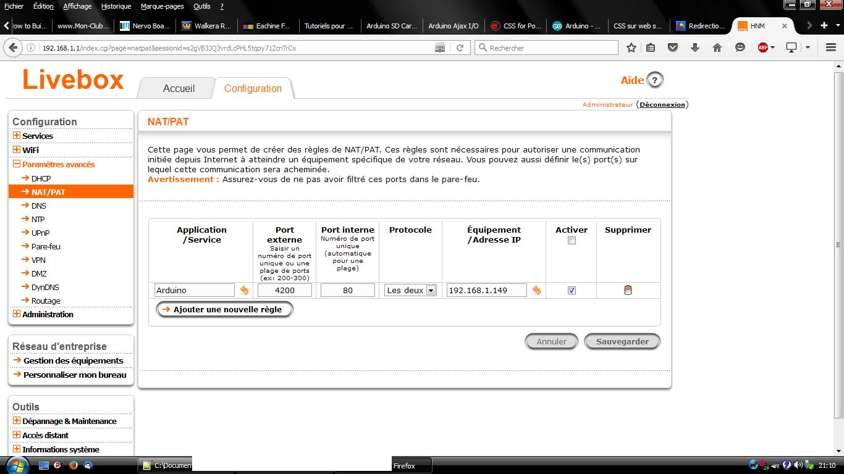
Task: Open the Édition menu
Action: 43,6
